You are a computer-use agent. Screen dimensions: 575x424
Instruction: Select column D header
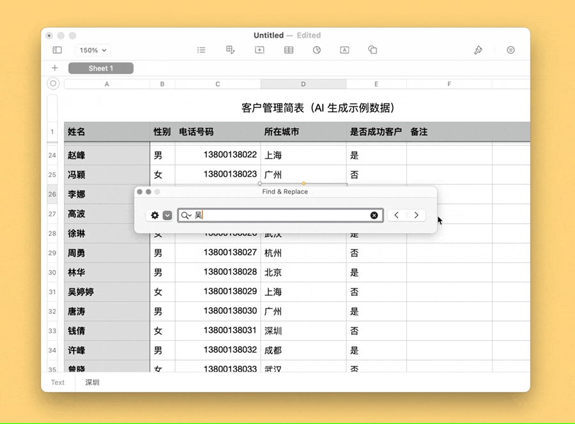pos(303,84)
